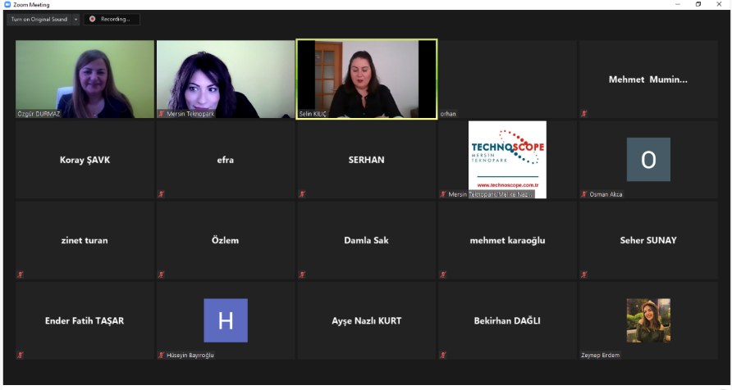Viewport: 732px width, 390px height.
Task: Click muted microphone icon on efra tile
Action: point(161,194)
